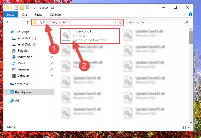Open Yerel Disk (D:) in the sidebar
The height and width of the screenshot is (138, 201).
tap(27, 44)
